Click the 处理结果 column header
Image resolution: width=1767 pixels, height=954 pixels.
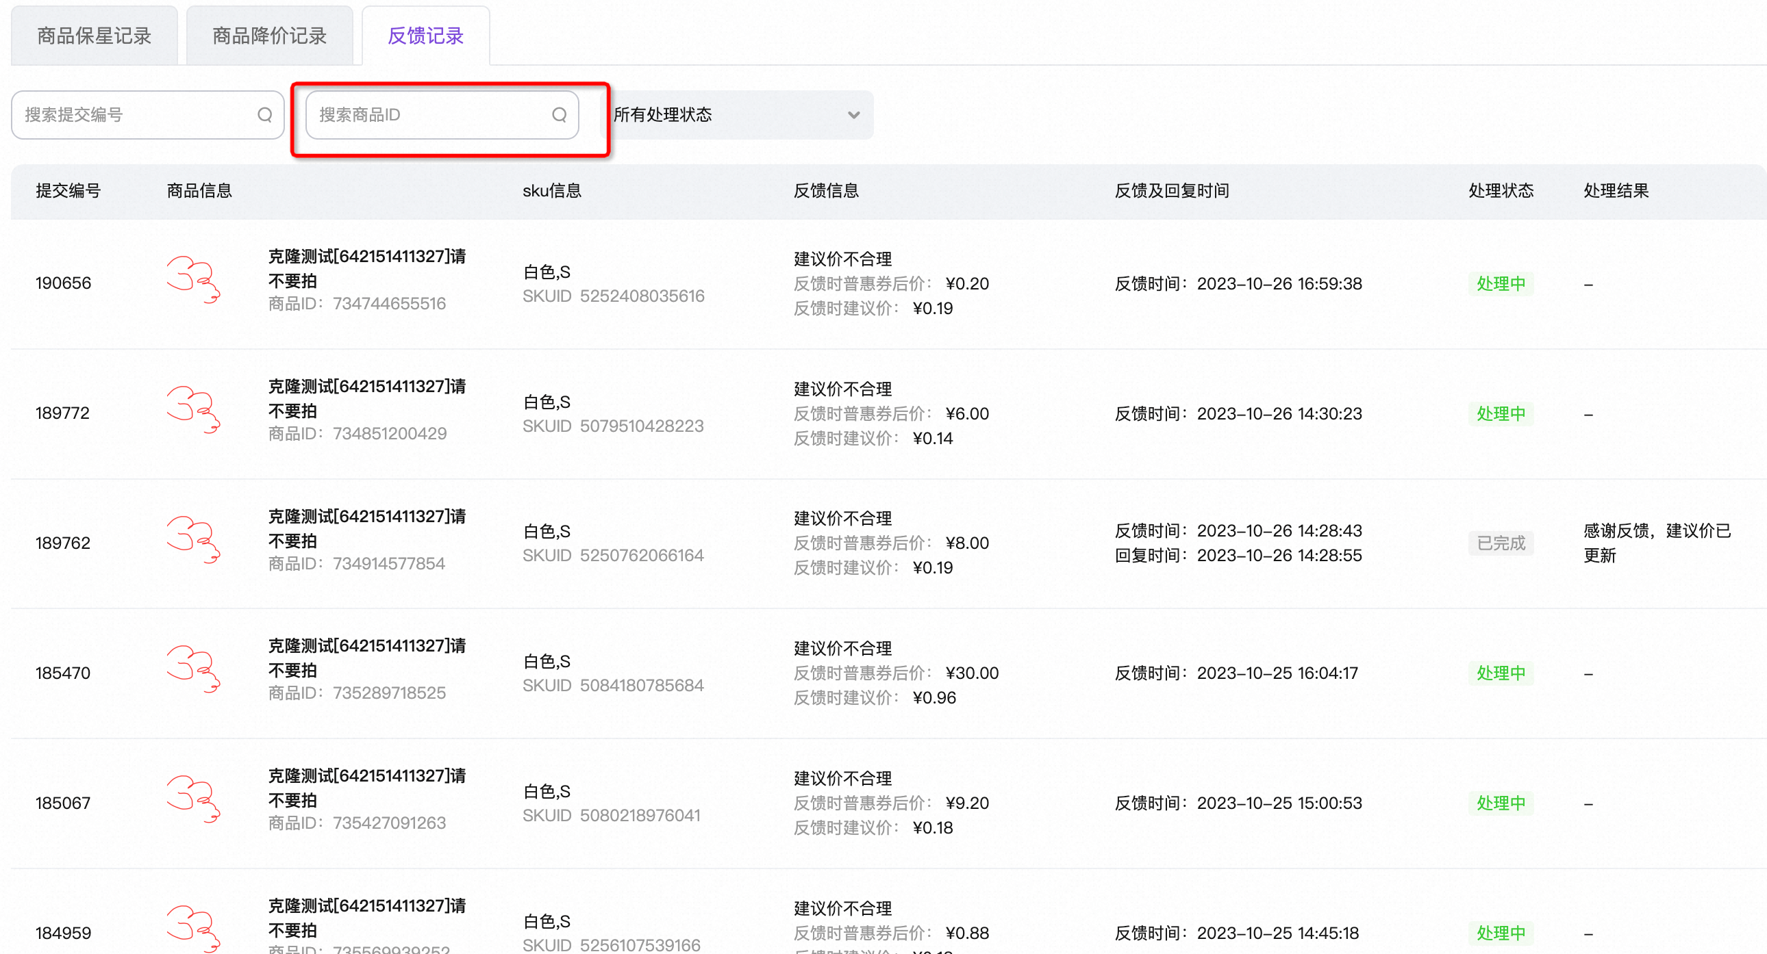[x=1616, y=190]
